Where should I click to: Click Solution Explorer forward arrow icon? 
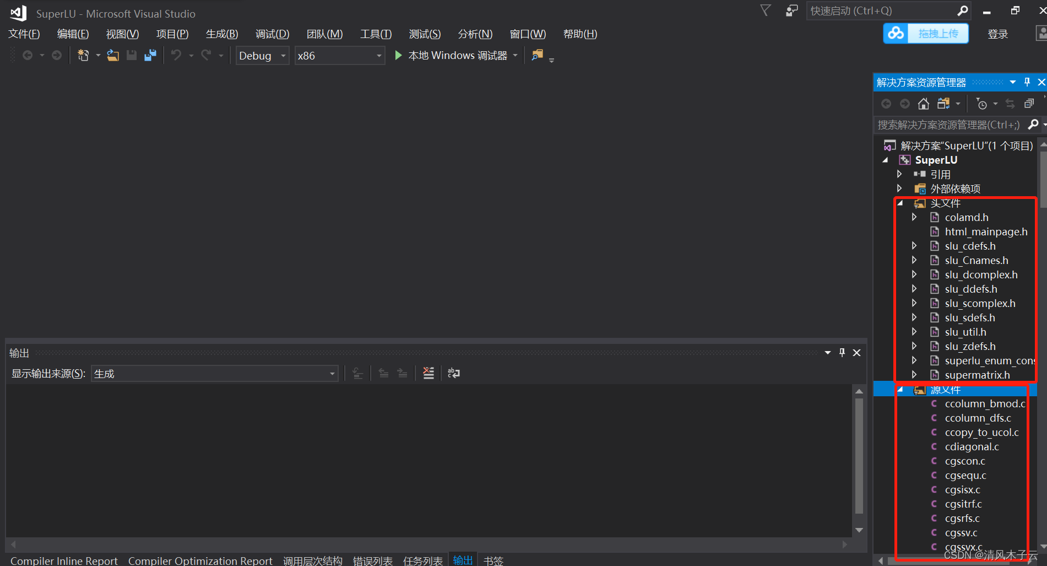coord(905,104)
